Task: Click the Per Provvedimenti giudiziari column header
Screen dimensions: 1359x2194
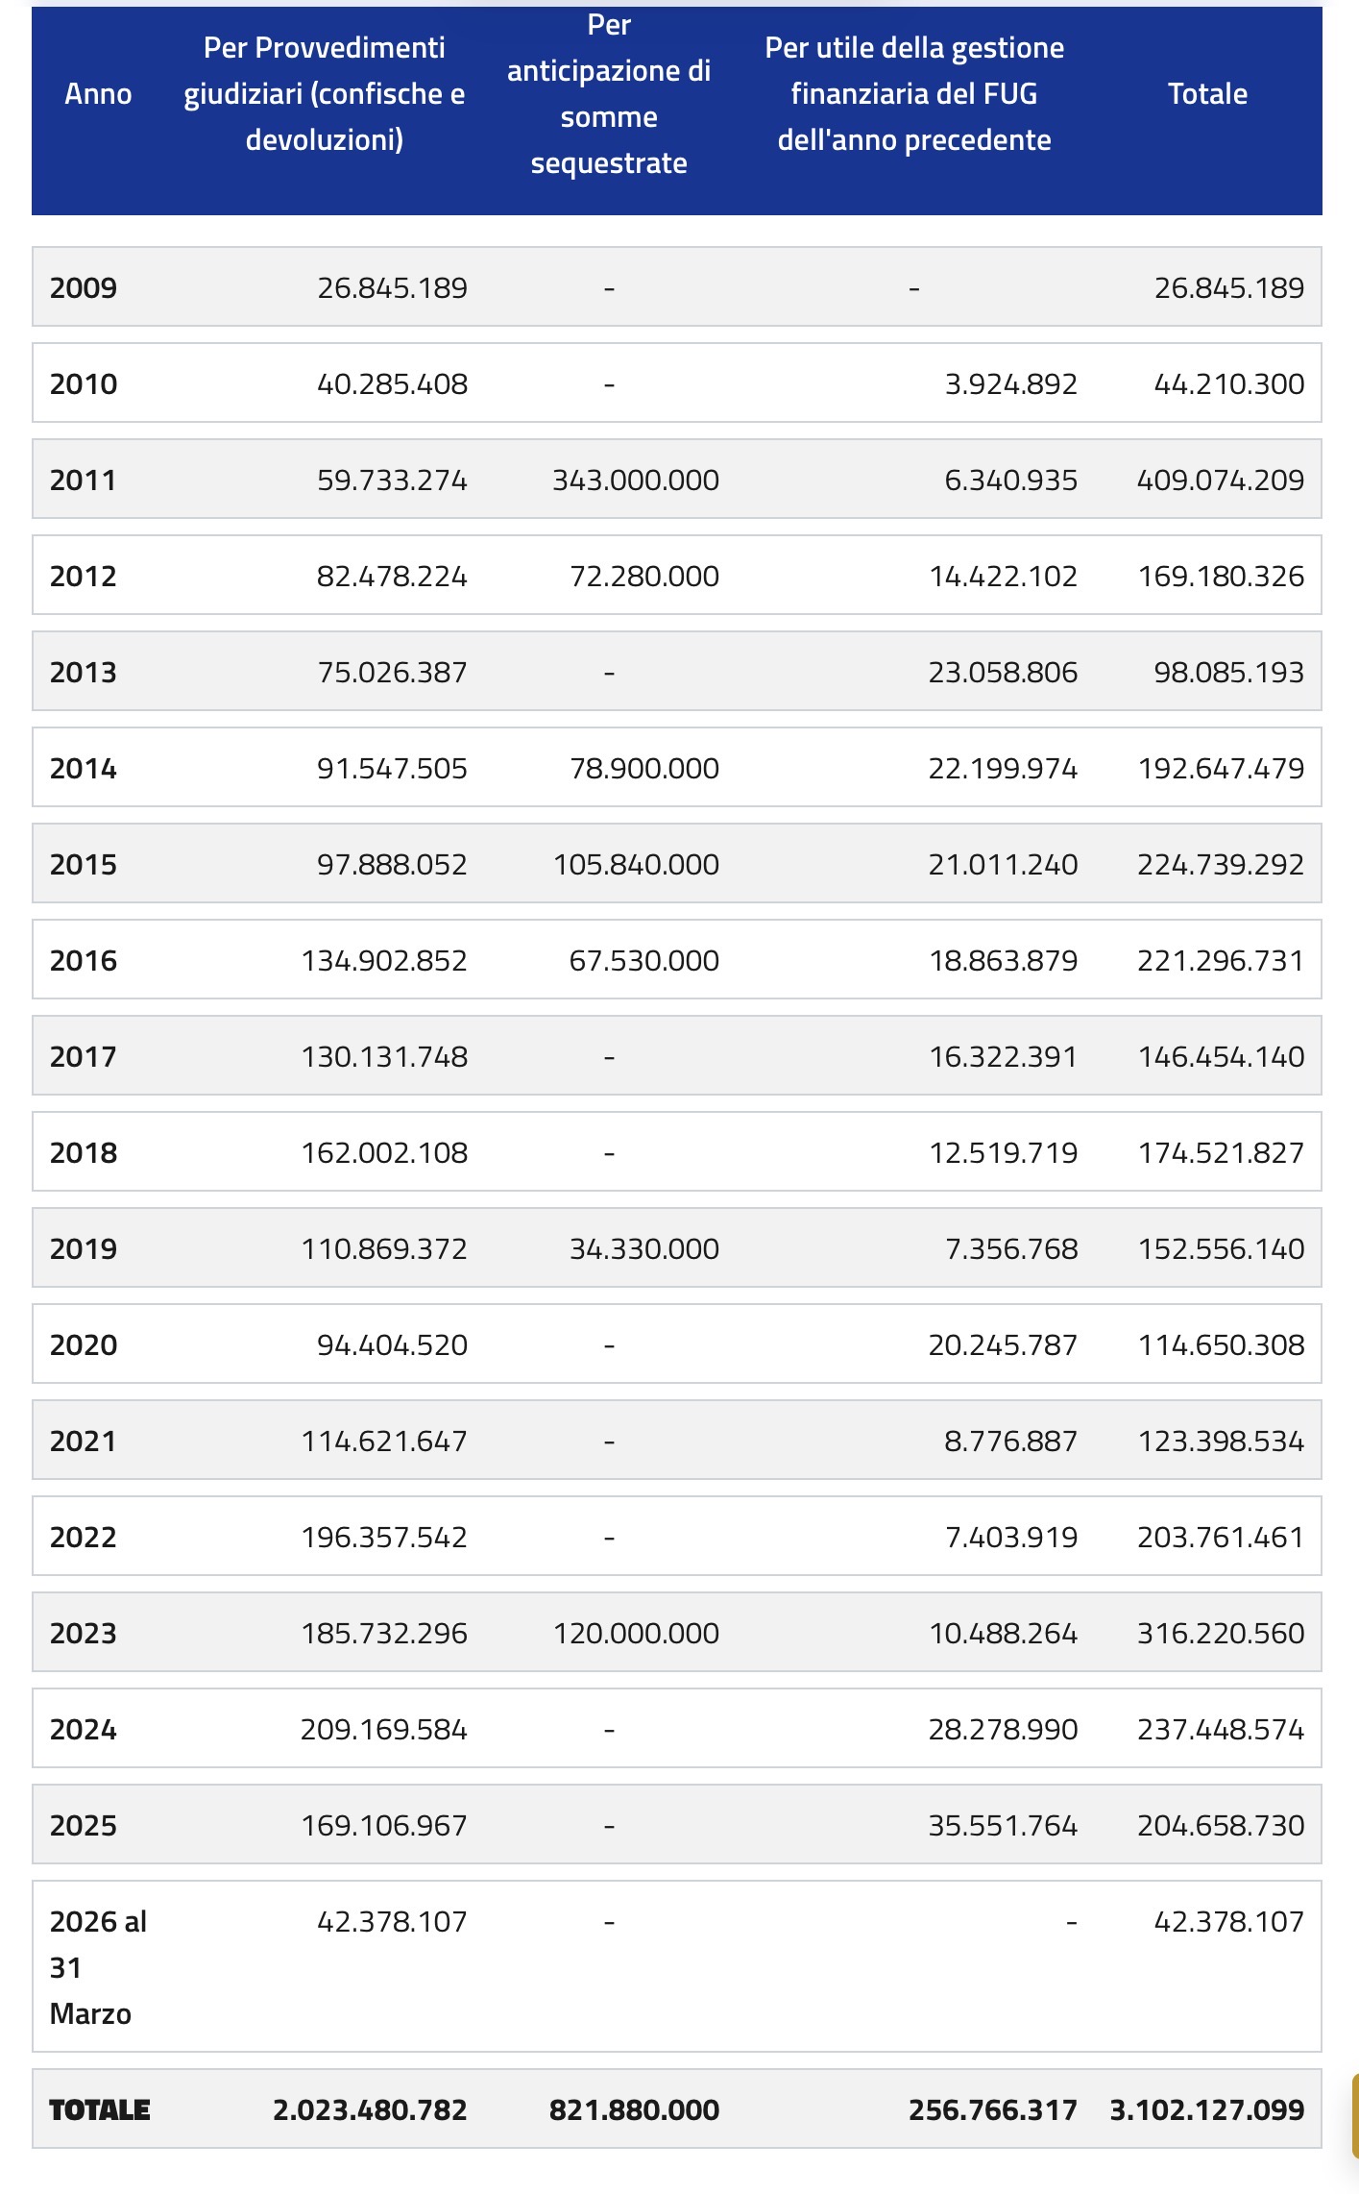Action: click(x=325, y=94)
